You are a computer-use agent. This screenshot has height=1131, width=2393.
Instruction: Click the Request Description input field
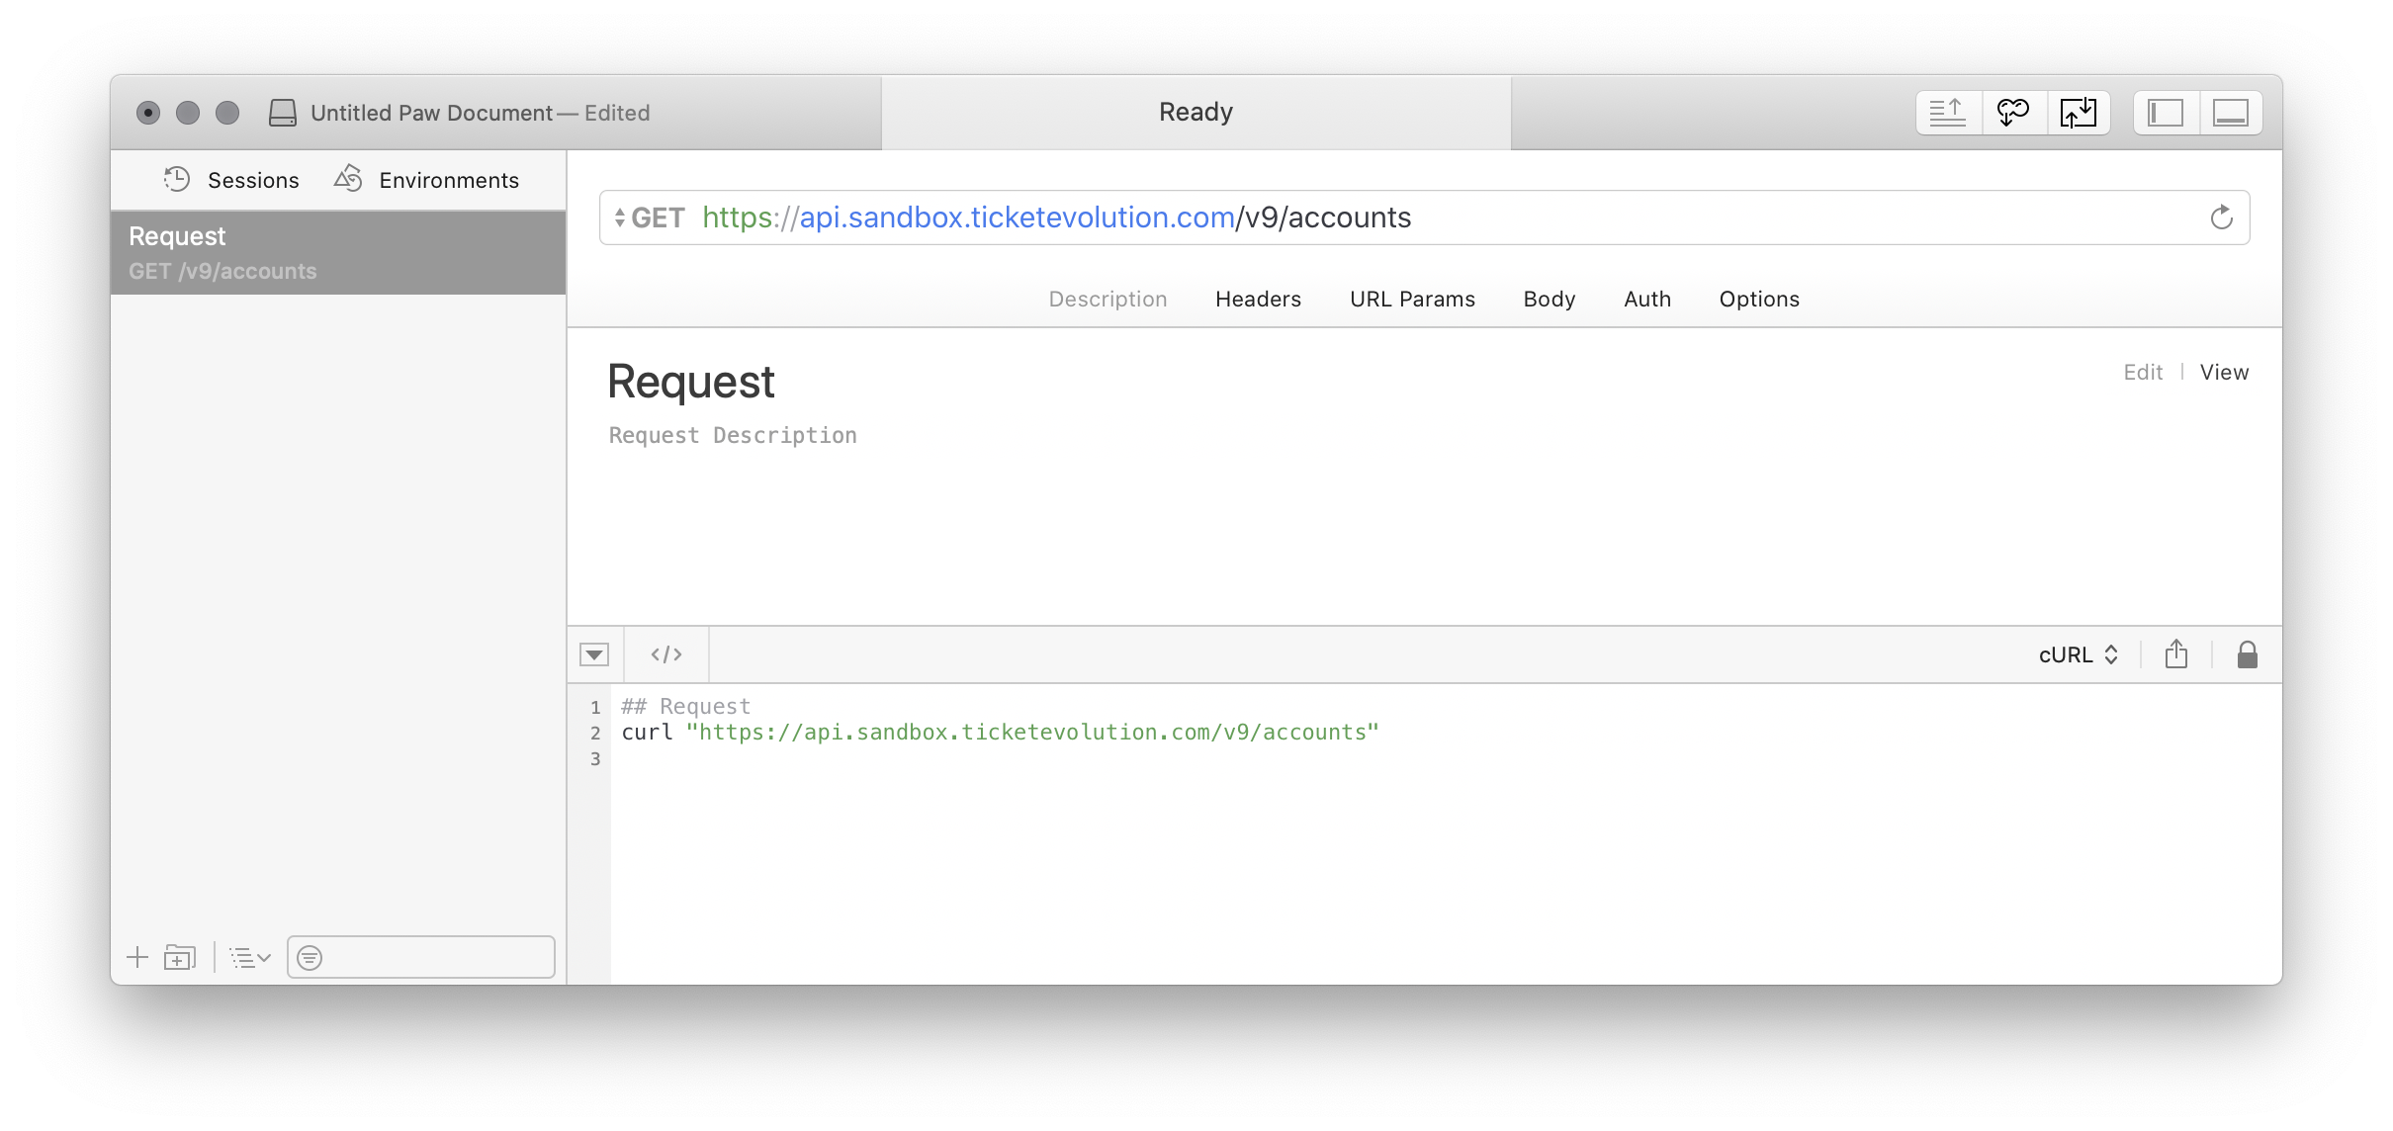coord(733,435)
